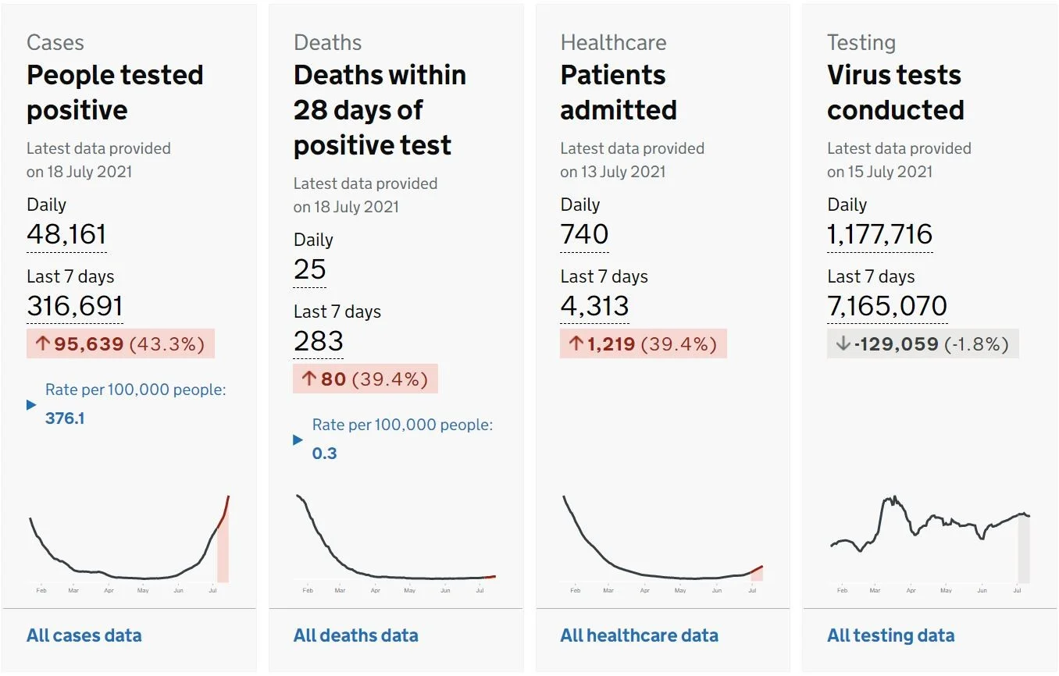
Task: Click the cases Rate per 100,000 people label
Action: [x=136, y=390]
